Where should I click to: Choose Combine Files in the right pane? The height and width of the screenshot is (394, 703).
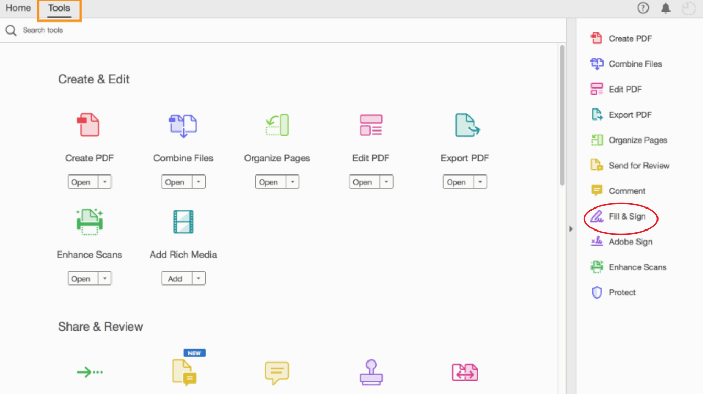(x=626, y=64)
